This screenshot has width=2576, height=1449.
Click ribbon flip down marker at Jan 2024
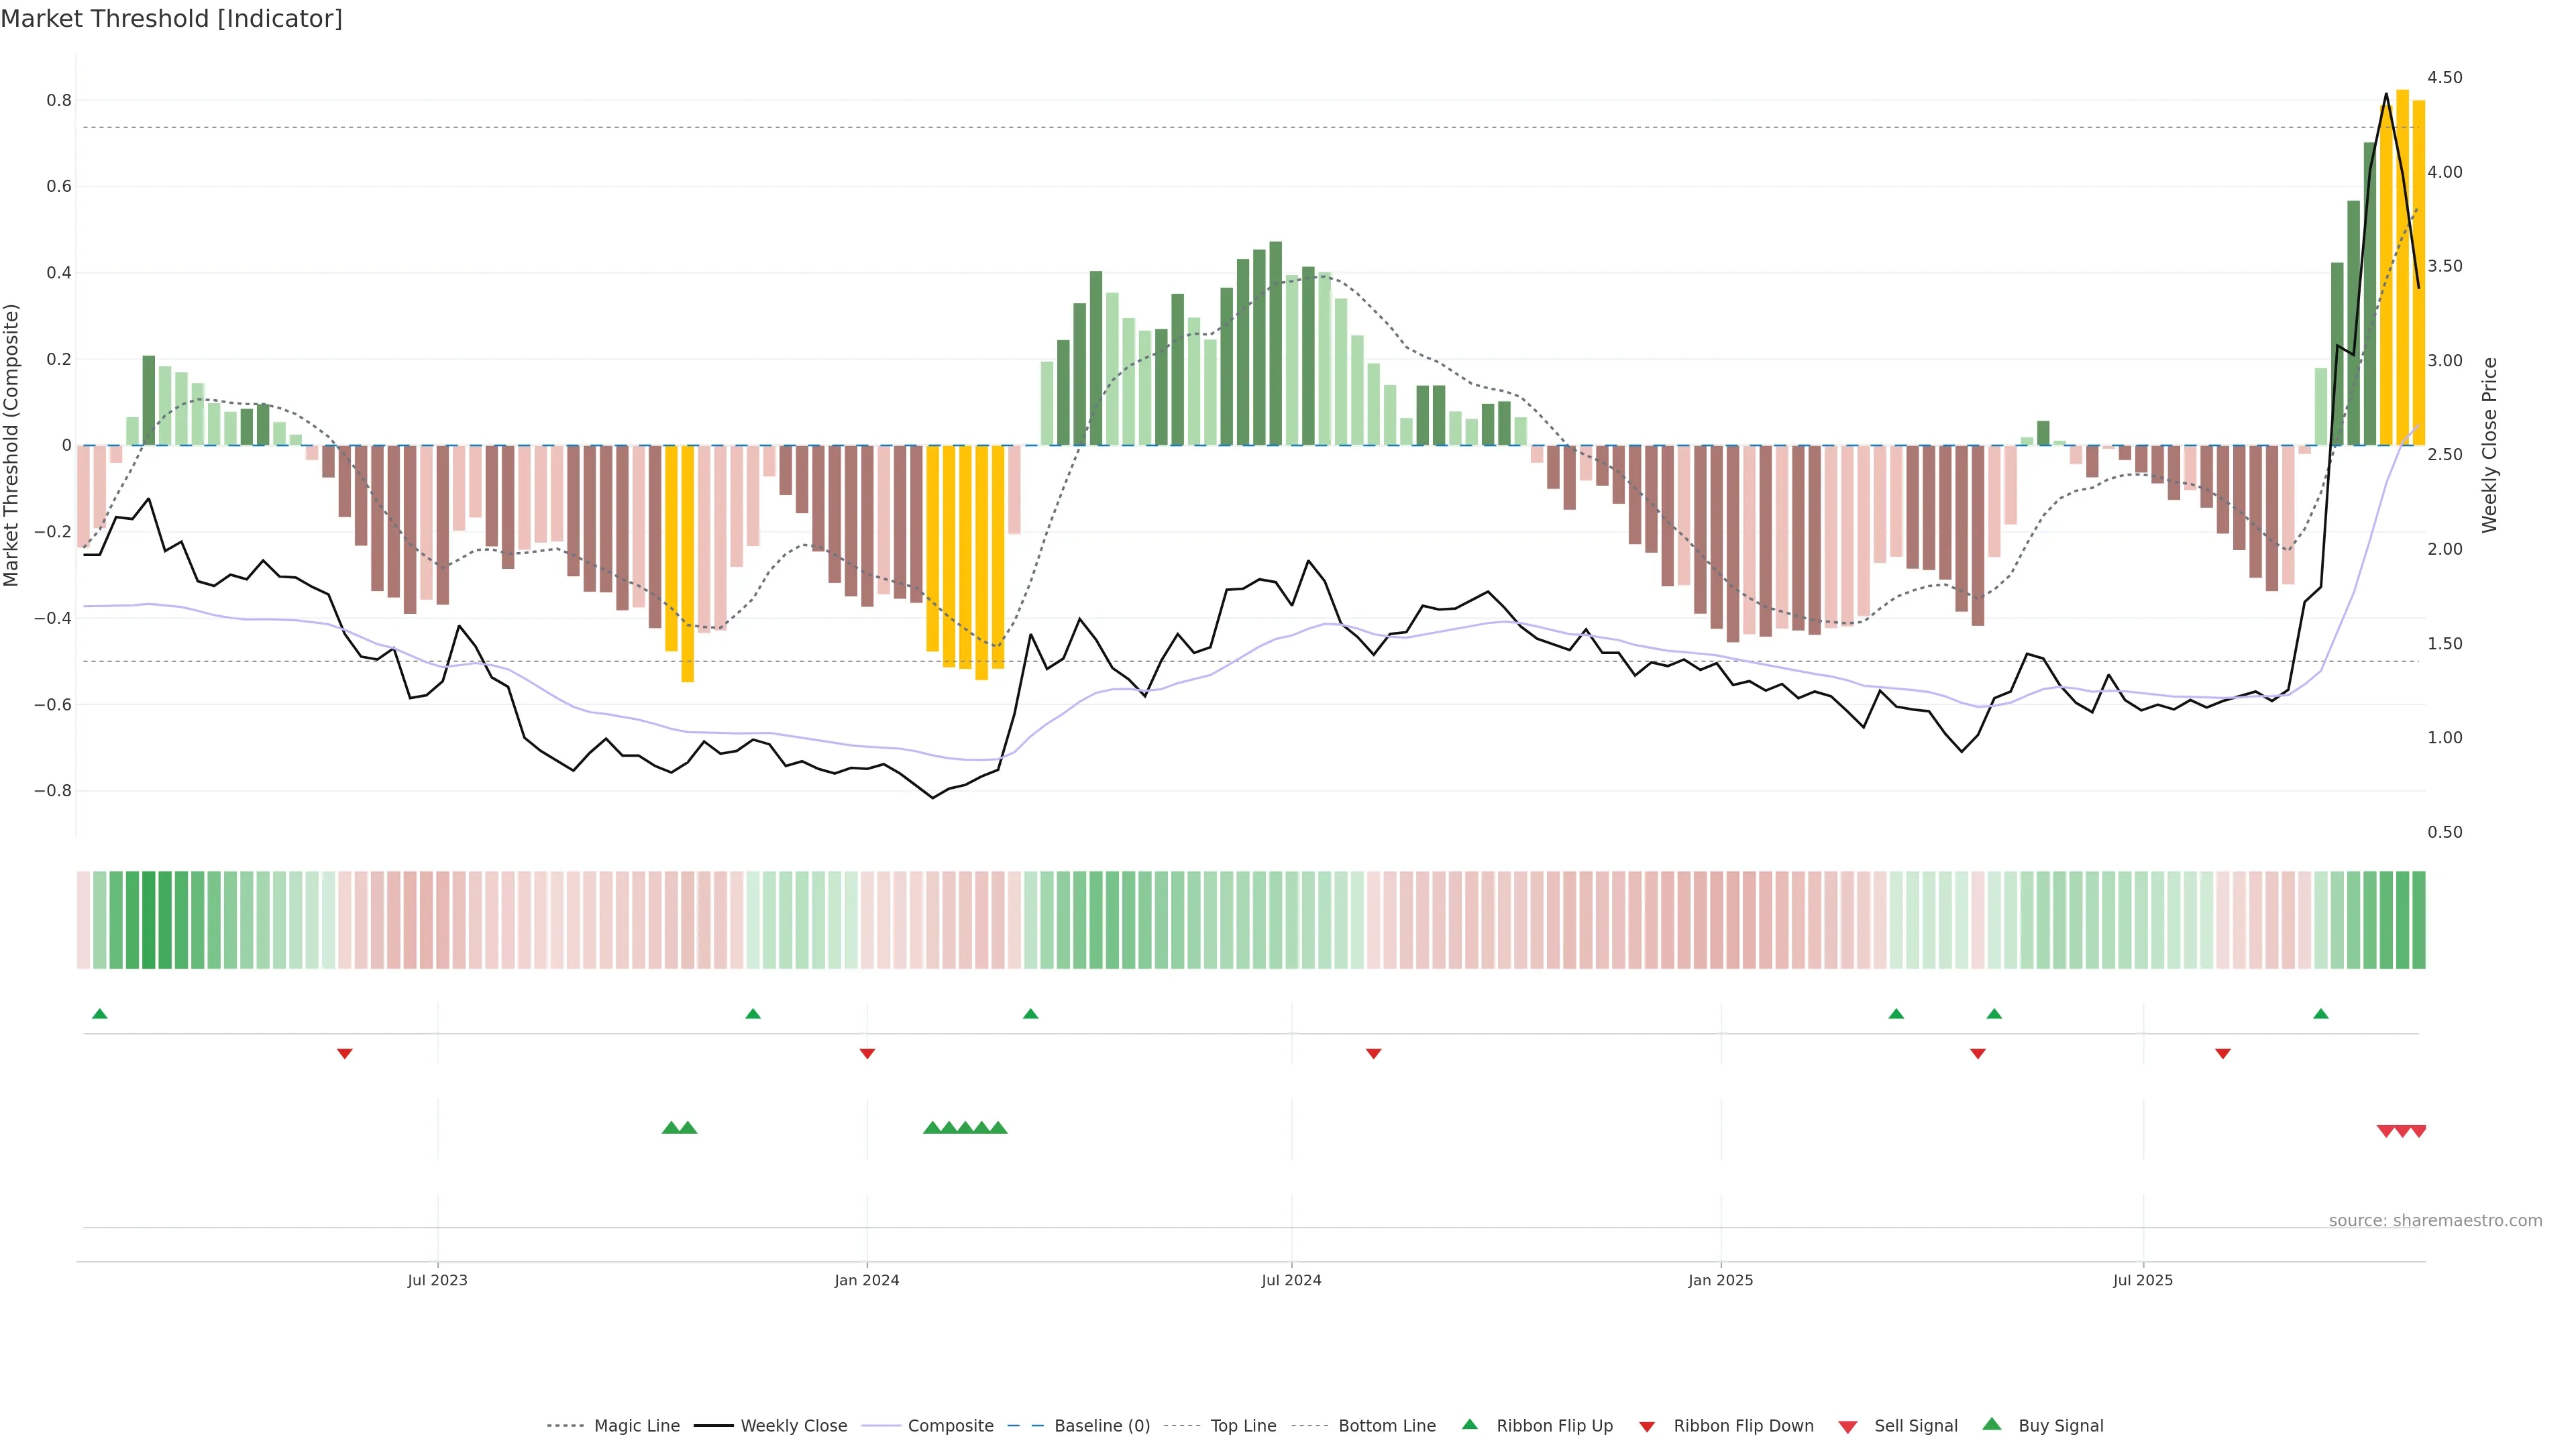pos(867,1053)
